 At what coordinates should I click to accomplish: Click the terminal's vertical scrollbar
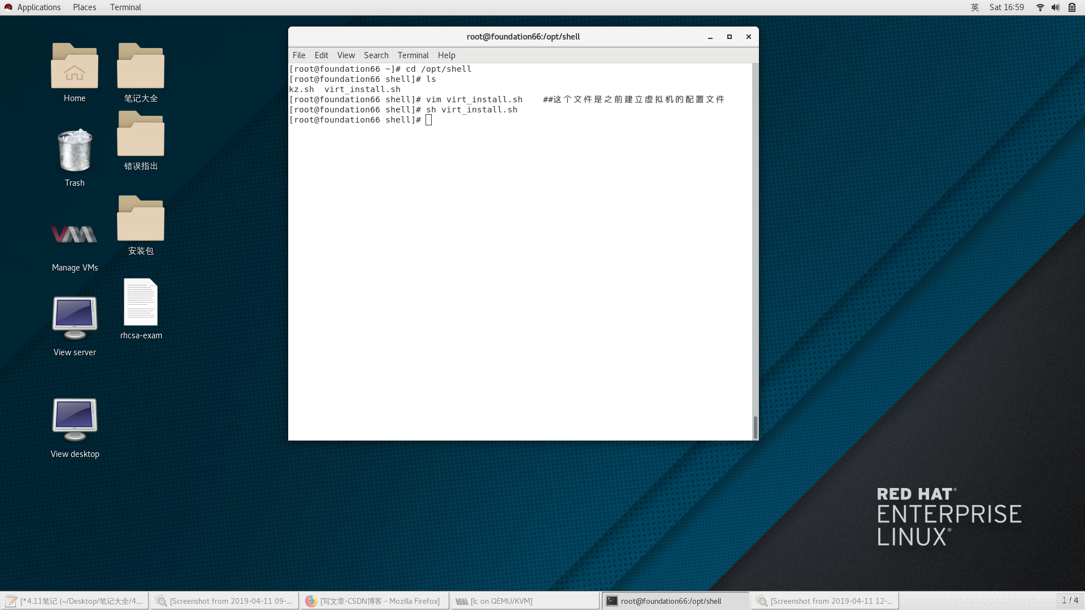pos(755,427)
